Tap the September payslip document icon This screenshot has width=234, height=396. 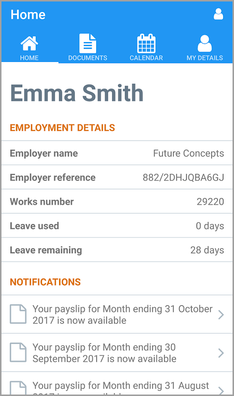tap(18, 352)
